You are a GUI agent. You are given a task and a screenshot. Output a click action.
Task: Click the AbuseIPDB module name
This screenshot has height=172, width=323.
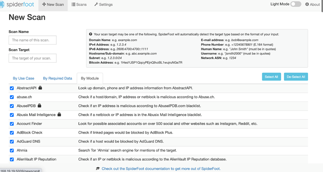coord(26,106)
